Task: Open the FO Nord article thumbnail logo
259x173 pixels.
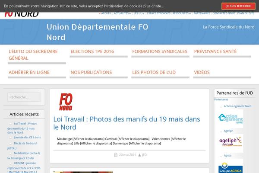Action: [66, 102]
